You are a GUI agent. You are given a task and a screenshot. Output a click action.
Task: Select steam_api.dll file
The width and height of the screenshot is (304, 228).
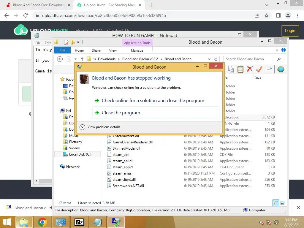[x=123, y=161]
